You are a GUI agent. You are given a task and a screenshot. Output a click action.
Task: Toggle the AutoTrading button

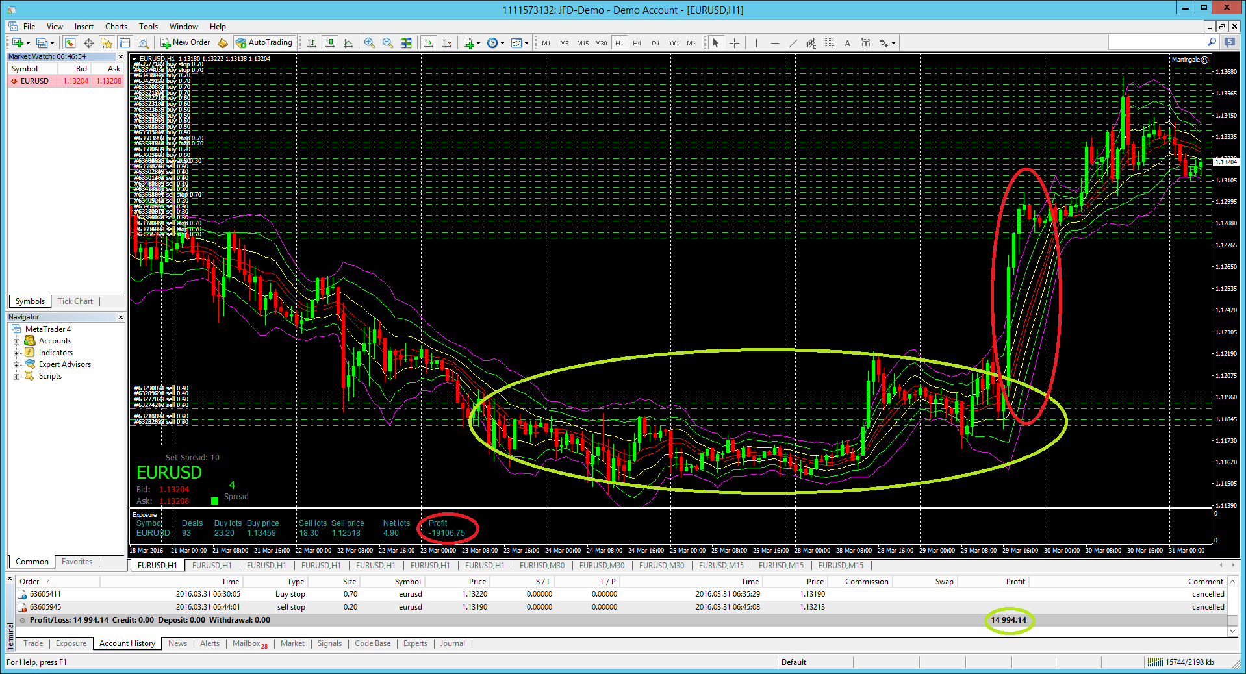tap(264, 42)
